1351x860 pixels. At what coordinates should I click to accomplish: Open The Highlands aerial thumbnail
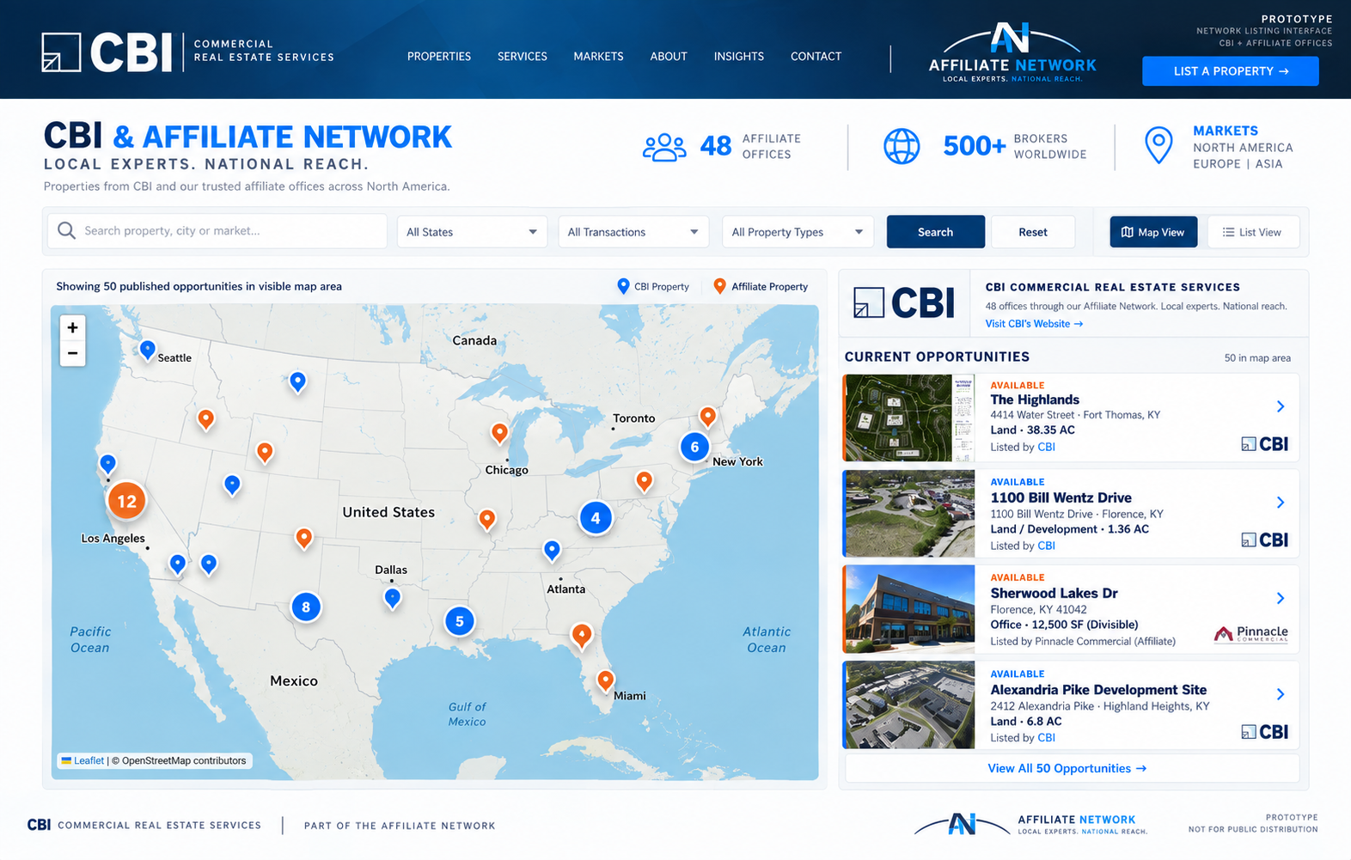coord(909,418)
